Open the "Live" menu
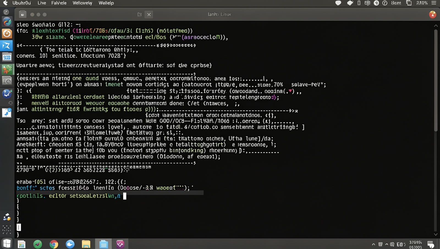Viewport: 440px width, 249px height. pyautogui.click(x=42, y=3)
